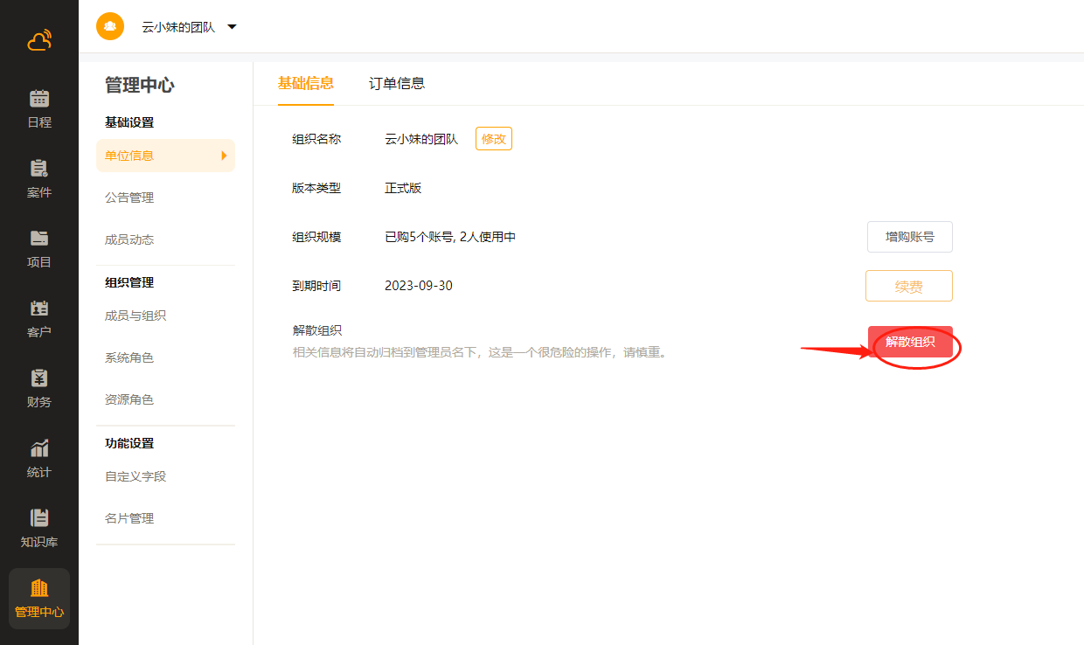Viewport: 1084px width, 645px height.
Task: Open the 案件 cases icon
Action: (x=39, y=169)
